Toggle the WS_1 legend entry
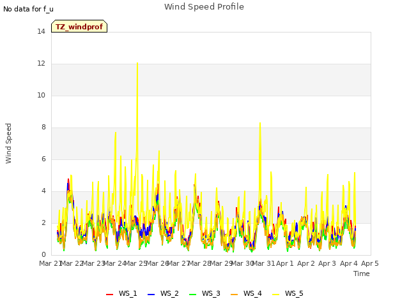The width and height of the screenshot is (409, 306). coord(121,293)
